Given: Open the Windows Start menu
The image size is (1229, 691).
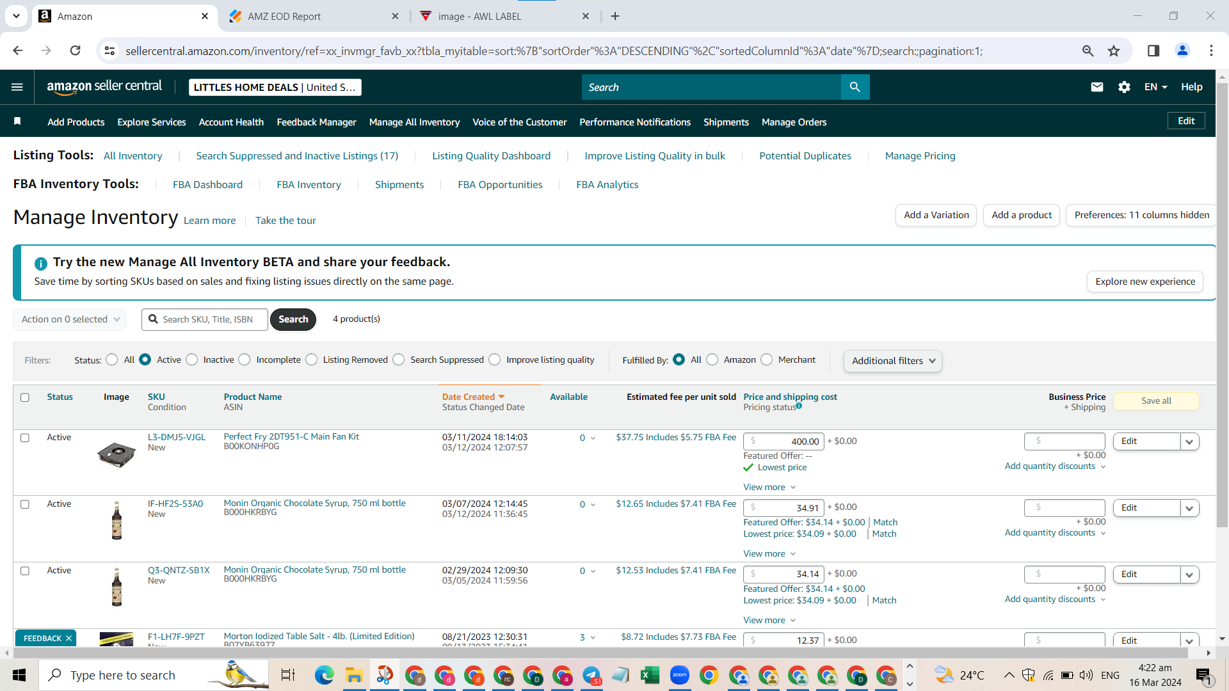Looking at the screenshot, I should [19, 675].
